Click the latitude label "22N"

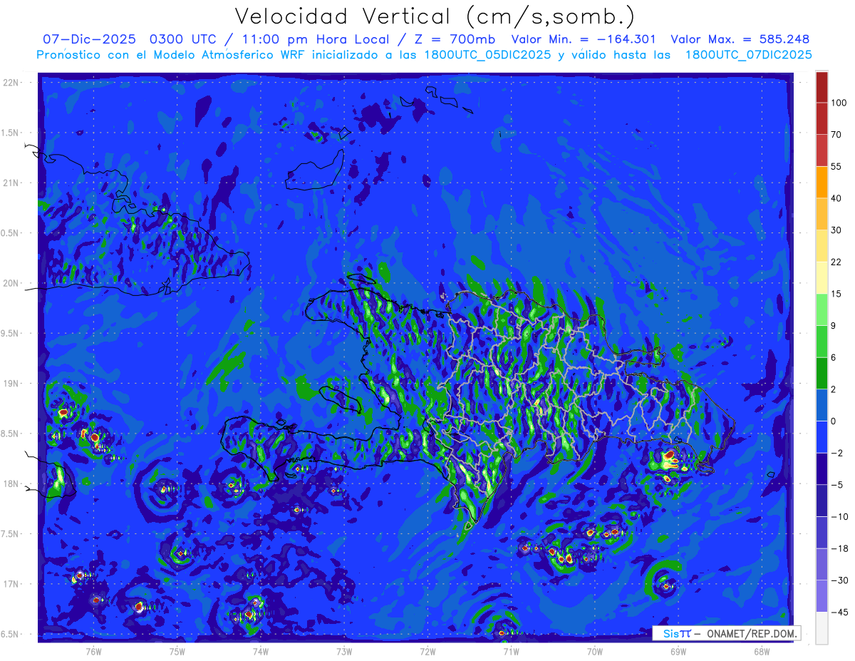click(12, 83)
